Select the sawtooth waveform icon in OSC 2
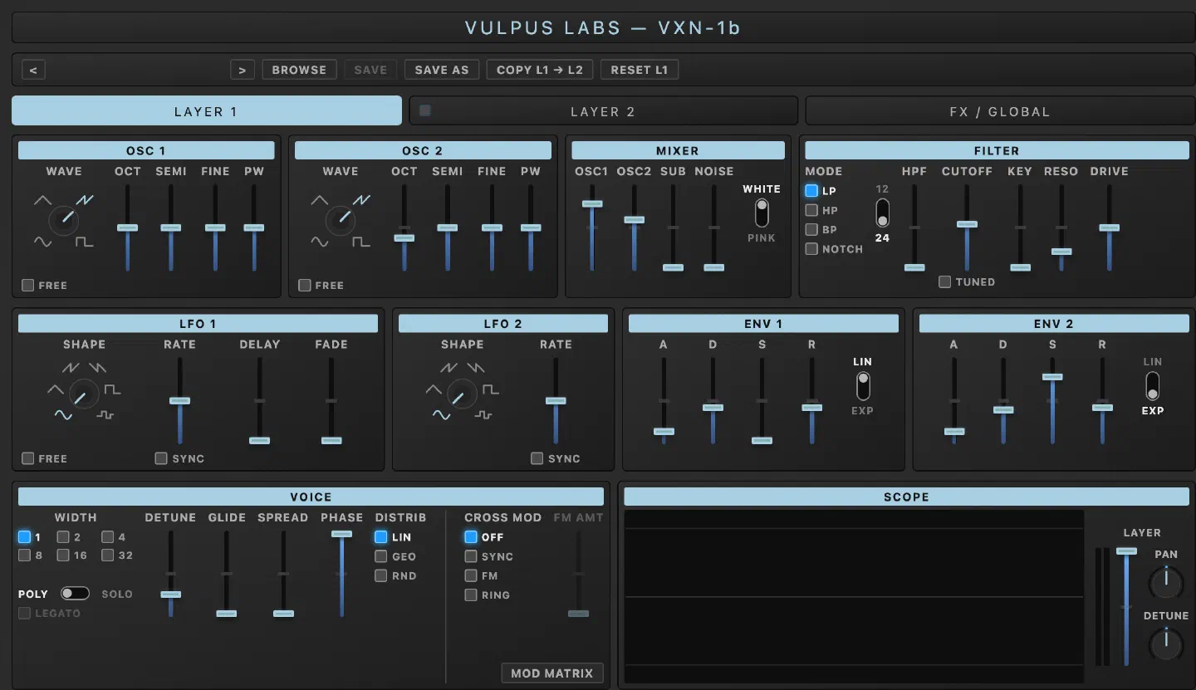This screenshot has width=1196, height=690. coord(361,200)
